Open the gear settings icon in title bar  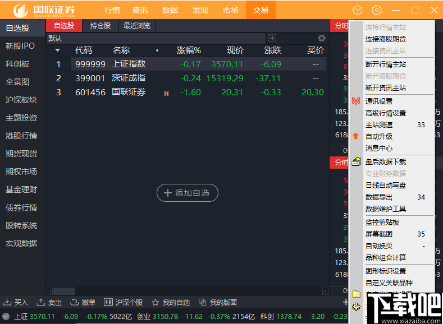tap(377, 10)
